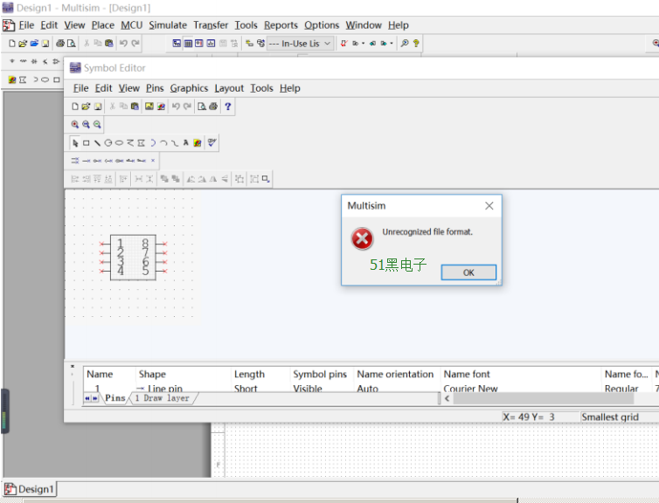Click Undo in Symbol Editor toolbar
659x503 pixels.
click(x=176, y=107)
